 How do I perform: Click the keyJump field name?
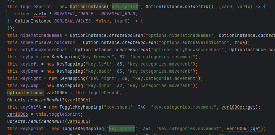(x=29, y=86)
